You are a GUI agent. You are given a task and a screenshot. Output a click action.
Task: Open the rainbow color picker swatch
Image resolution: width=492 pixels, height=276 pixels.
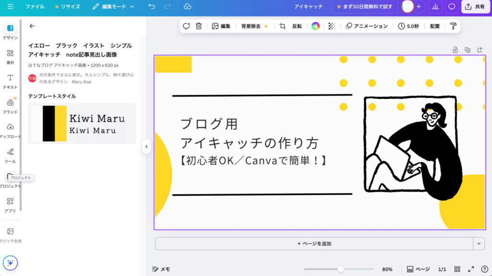pos(315,26)
